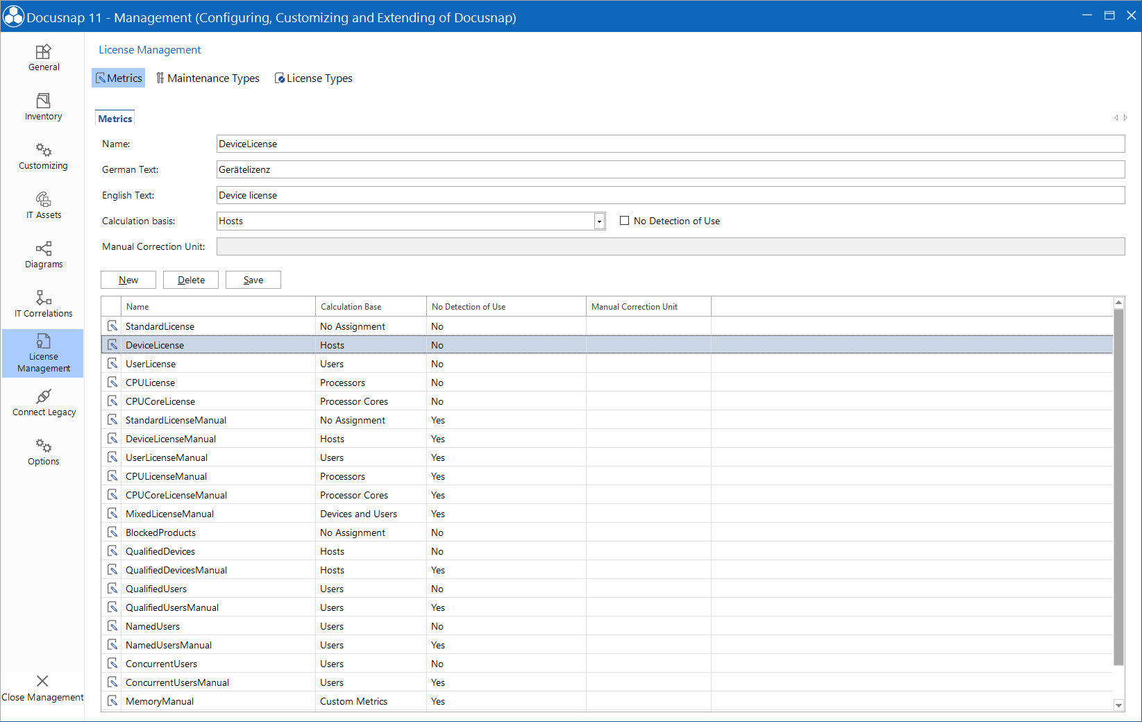Click the right pager arrow above Metrics
This screenshot has height=722, width=1142.
[1125, 118]
